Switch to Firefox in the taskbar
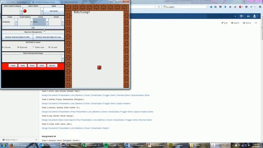 click(18, 145)
